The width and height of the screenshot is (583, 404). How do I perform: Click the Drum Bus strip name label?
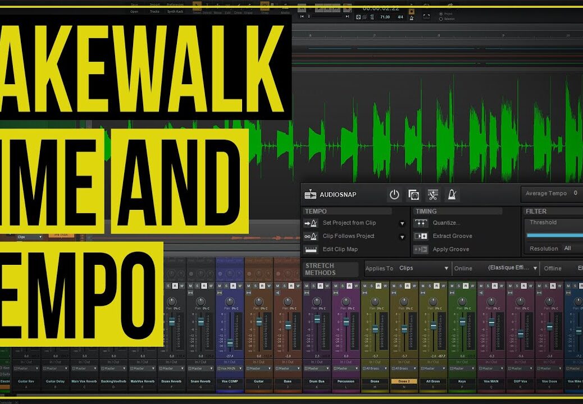(317, 382)
